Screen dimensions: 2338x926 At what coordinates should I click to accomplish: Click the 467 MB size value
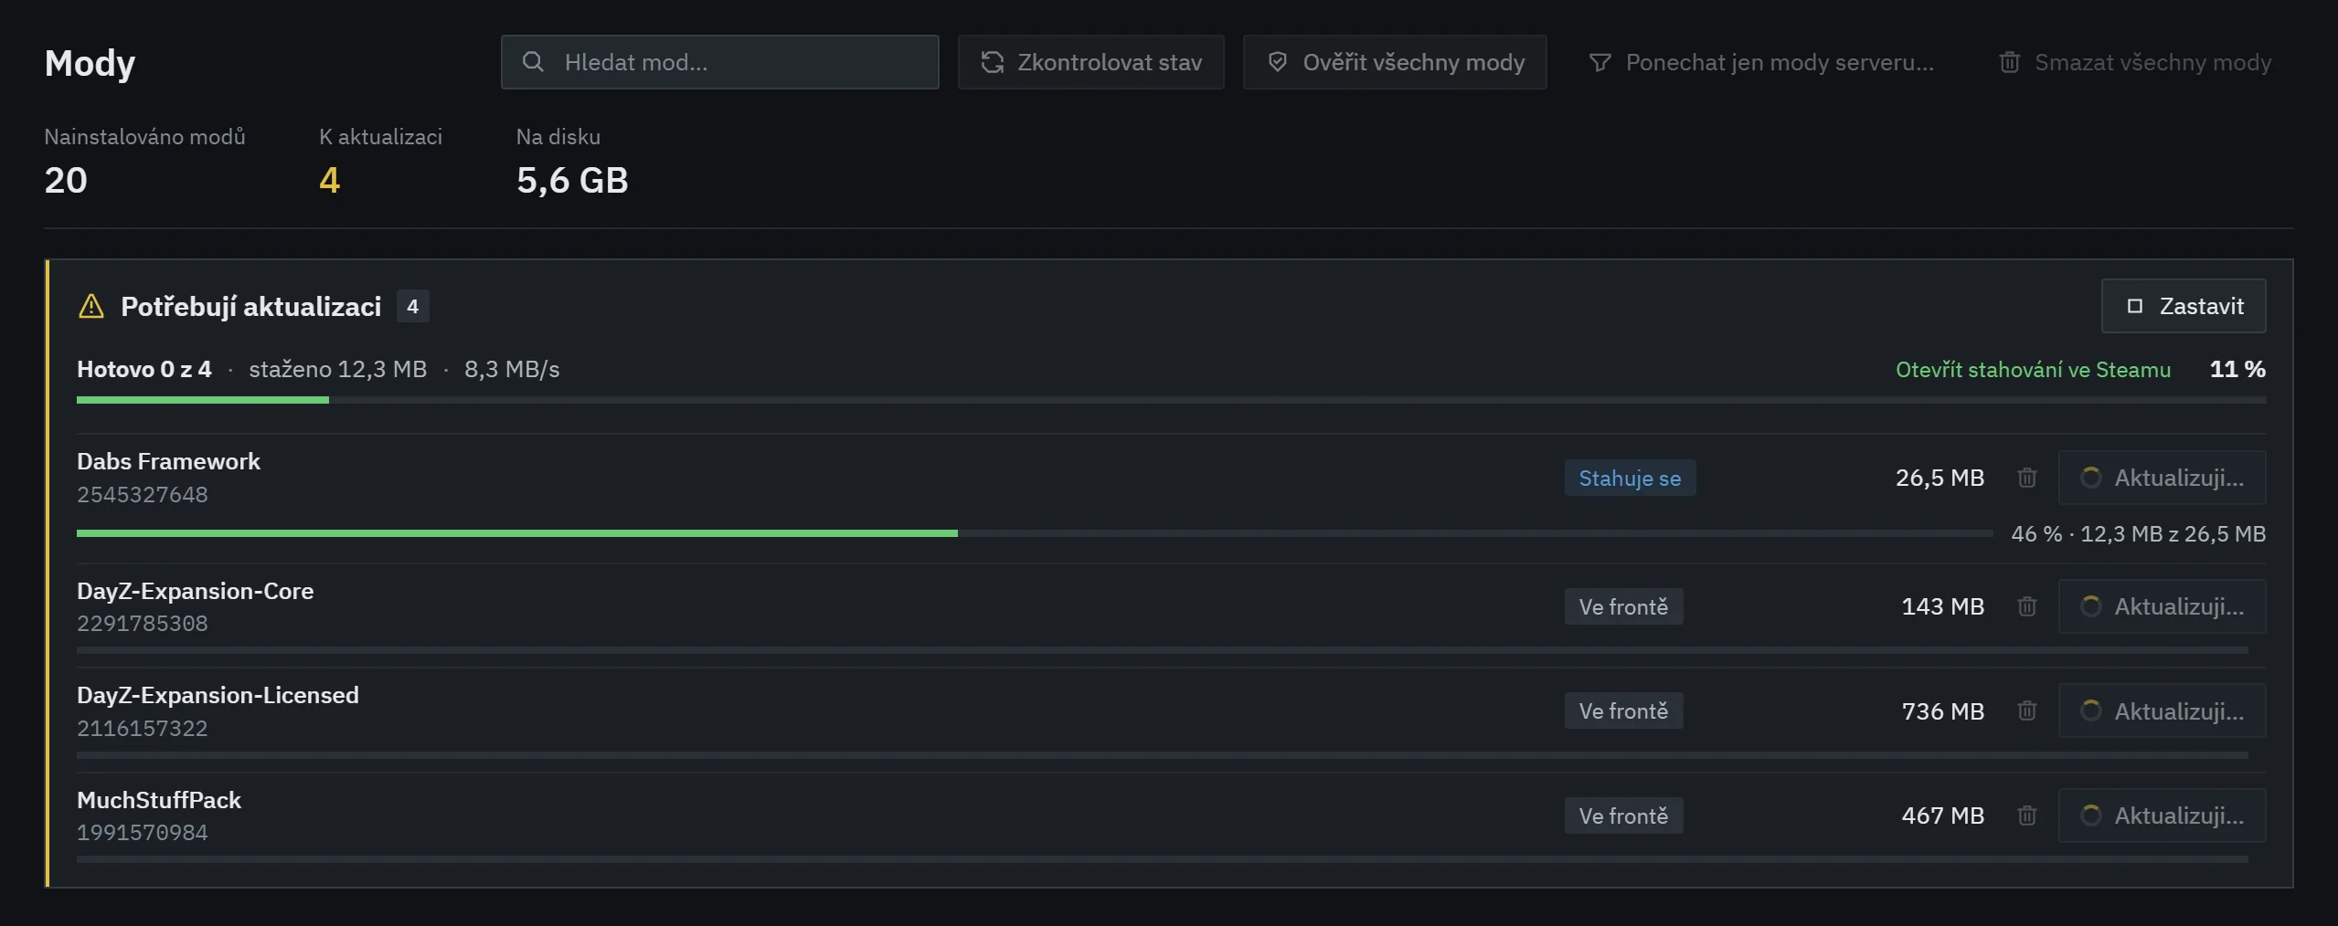(x=1943, y=816)
